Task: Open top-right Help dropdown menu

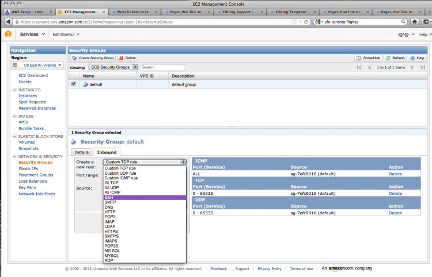Action: [425, 34]
